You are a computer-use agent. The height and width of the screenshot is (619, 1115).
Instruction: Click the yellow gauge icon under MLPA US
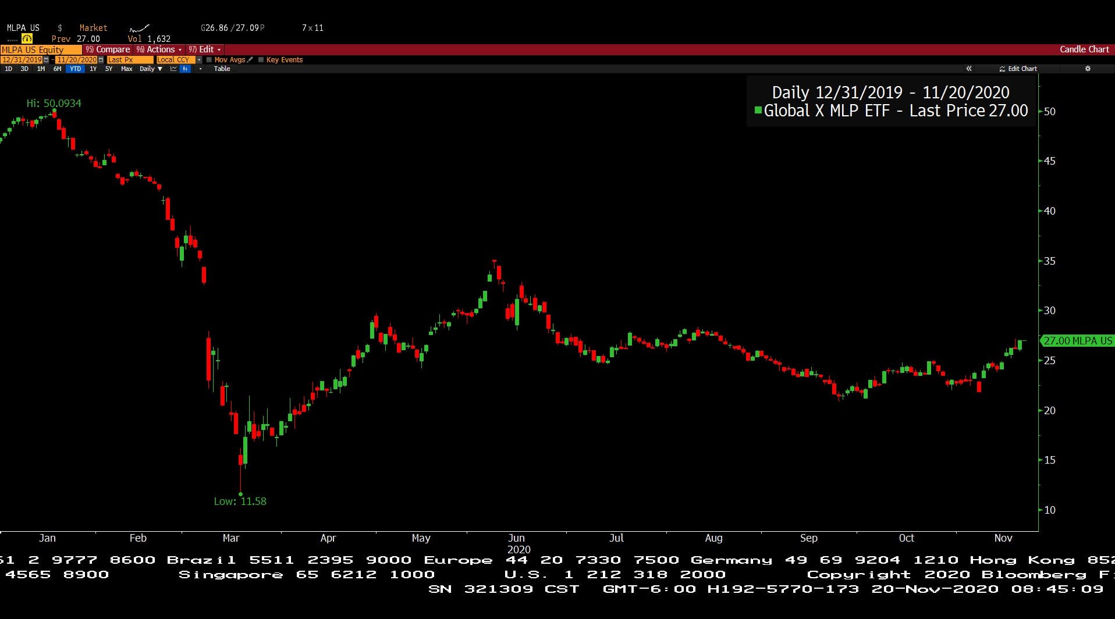(27, 38)
